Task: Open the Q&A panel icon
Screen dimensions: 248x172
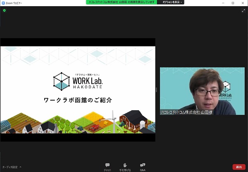Action: pos(143,165)
